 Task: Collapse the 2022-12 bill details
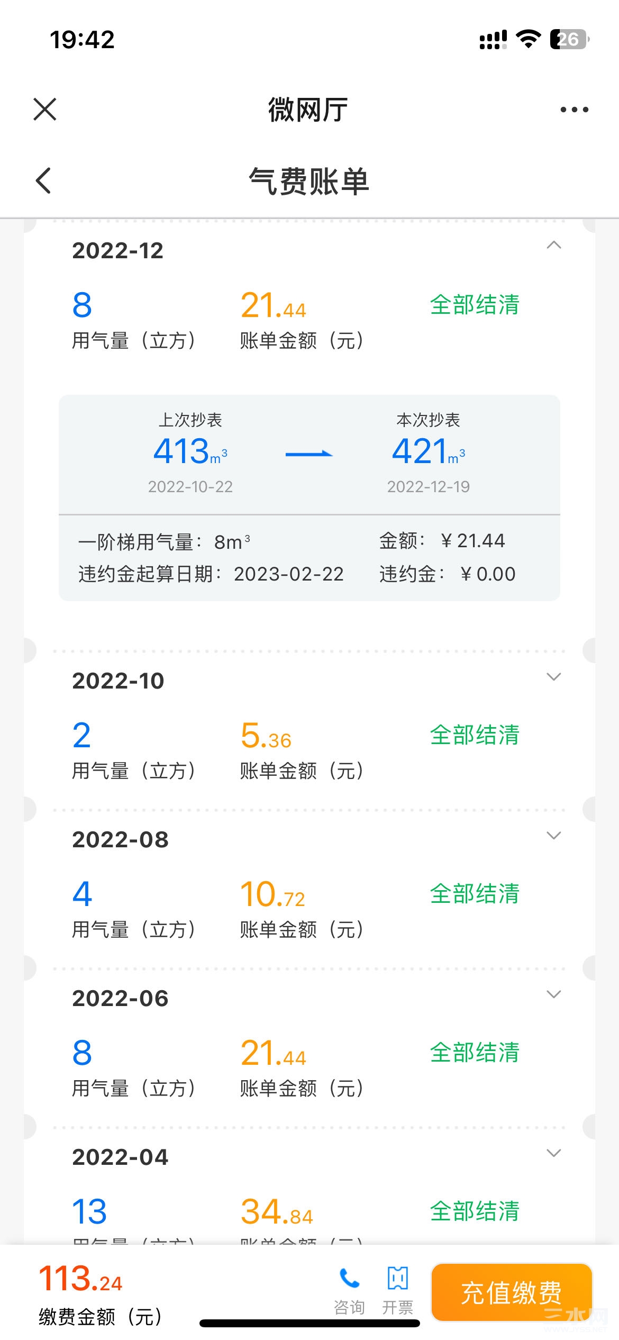[554, 245]
